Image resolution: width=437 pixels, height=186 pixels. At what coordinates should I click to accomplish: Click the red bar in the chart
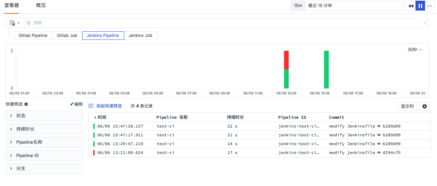286,60
